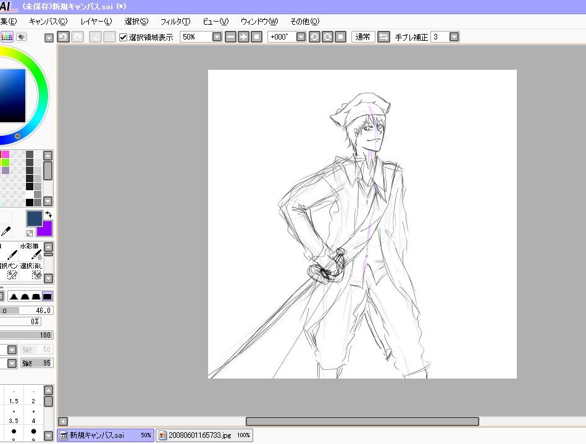
Task: Open the rotation angle +000° dropdown
Action: [x=301, y=37]
